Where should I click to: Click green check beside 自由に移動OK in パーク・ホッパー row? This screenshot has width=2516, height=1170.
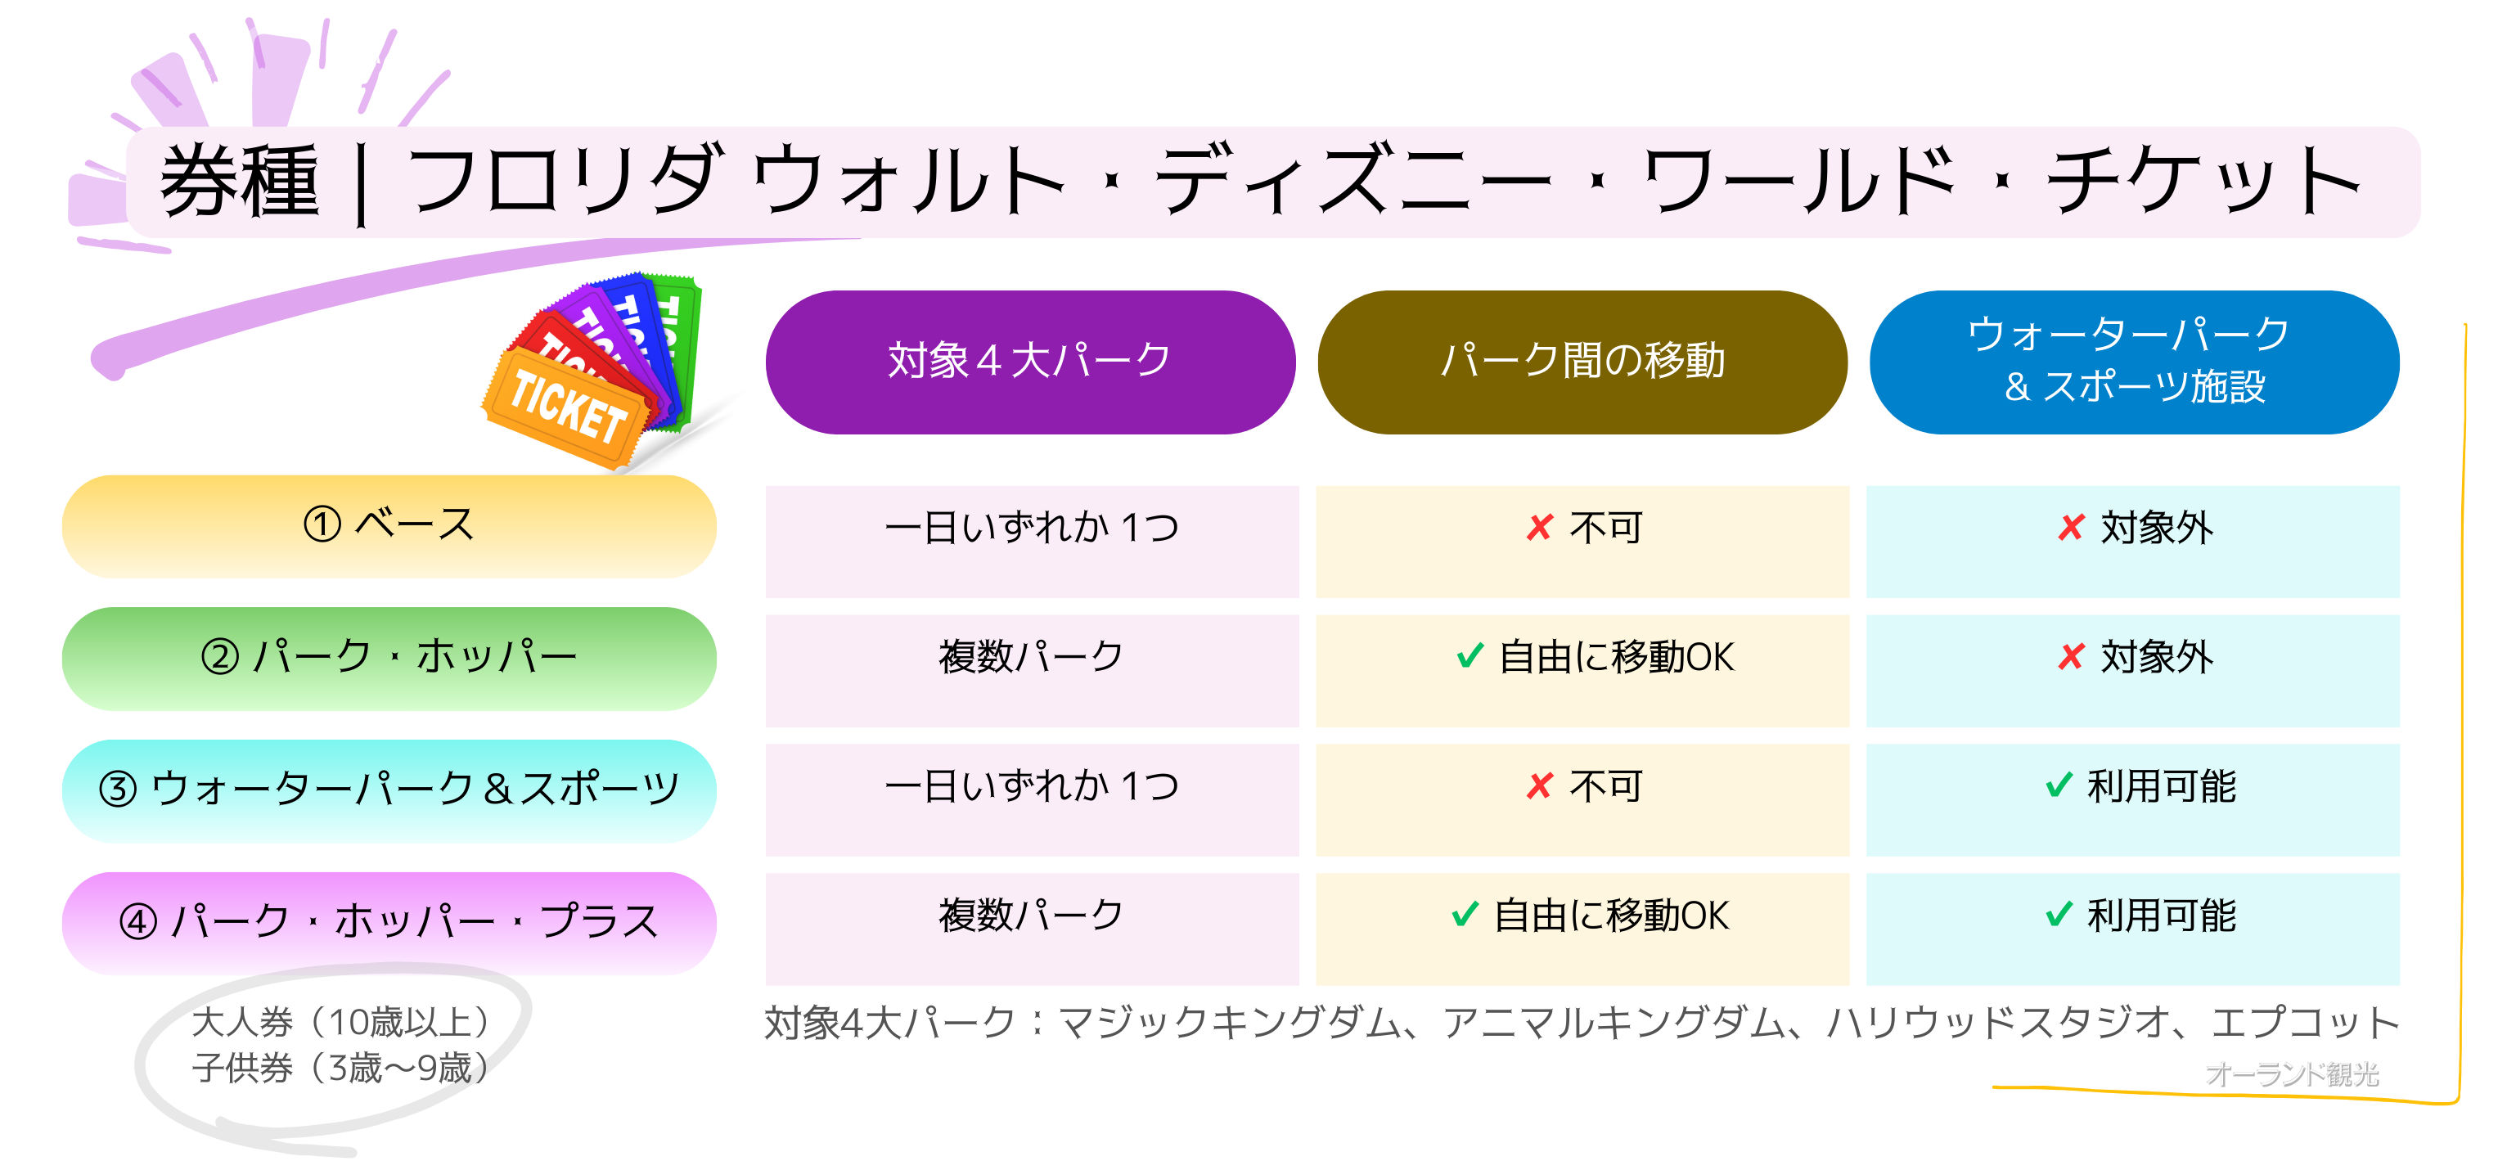click(1470, 656)
